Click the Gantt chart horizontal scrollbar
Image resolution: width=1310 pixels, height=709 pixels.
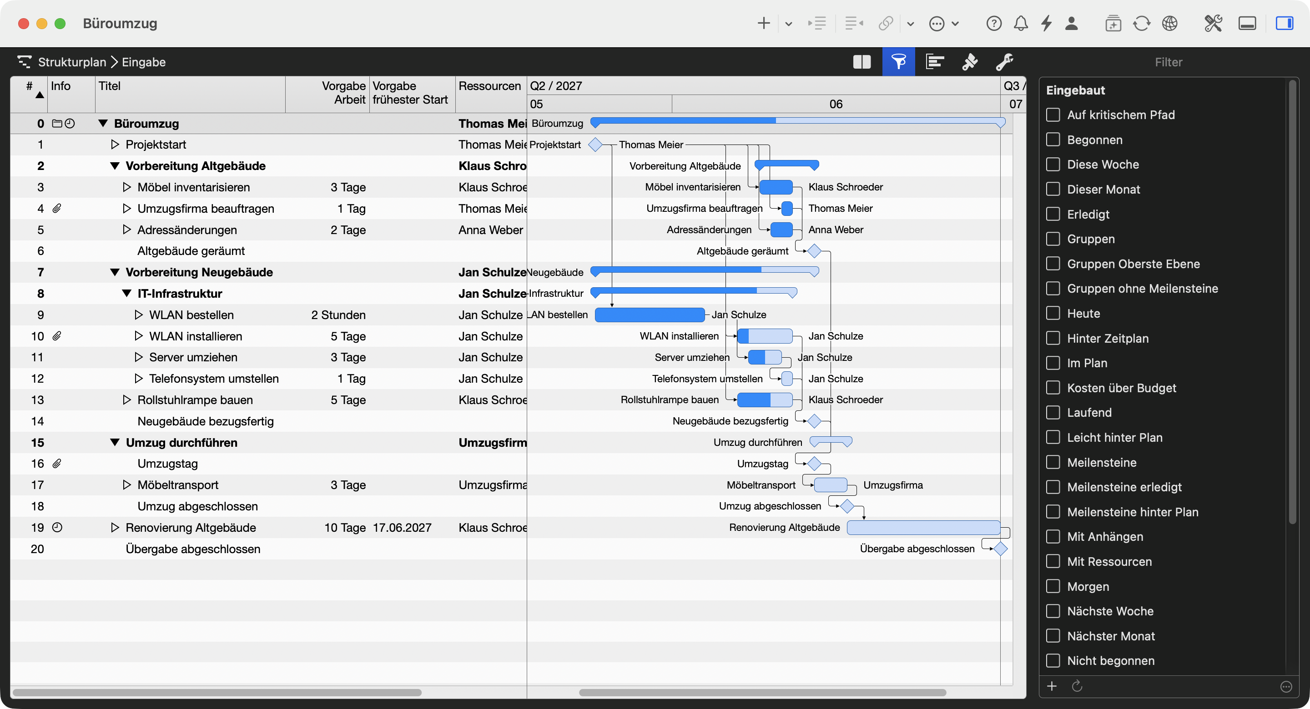(762, 693)
